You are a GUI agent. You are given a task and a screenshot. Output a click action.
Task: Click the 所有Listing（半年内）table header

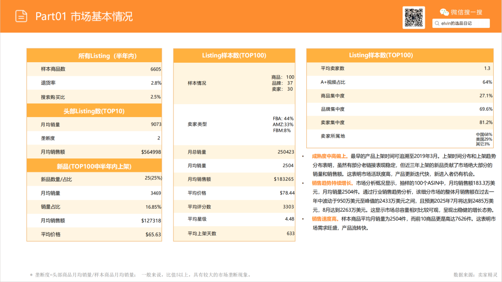point(94,55)
